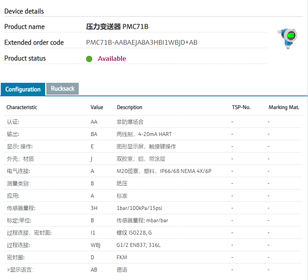Viewport: 308px width, 280px height.
Task: Select the extended order code text
Action: [142, 42]
